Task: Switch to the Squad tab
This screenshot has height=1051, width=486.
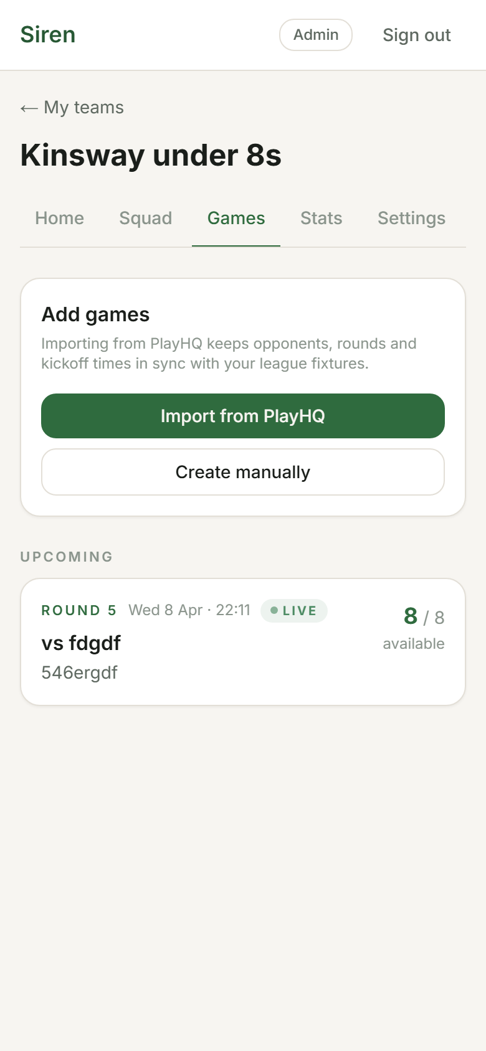Action: point(145,219)
